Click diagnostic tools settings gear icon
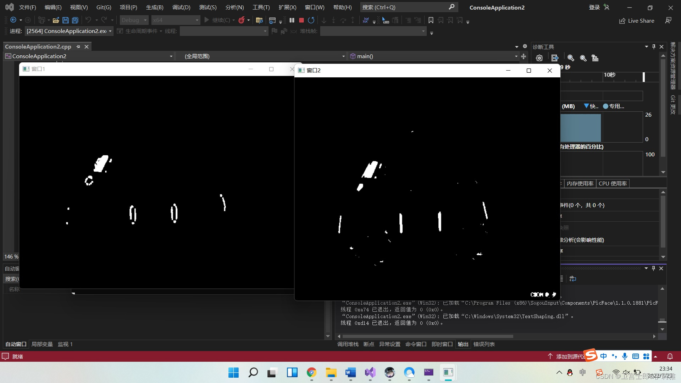The width and height of the screenshot is (681, 383). (x=539, y=58)
